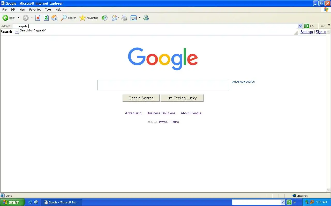Open the About Google link
The width and height of the screenshot is (331, 206).
click(x=191, y=113)
